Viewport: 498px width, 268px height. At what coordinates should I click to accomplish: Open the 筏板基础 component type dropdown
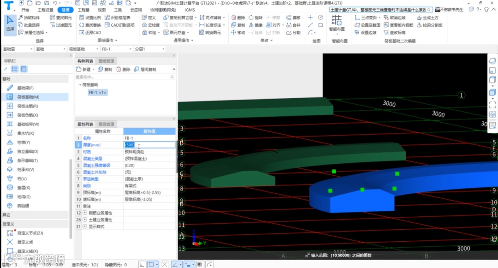[84, 49]
